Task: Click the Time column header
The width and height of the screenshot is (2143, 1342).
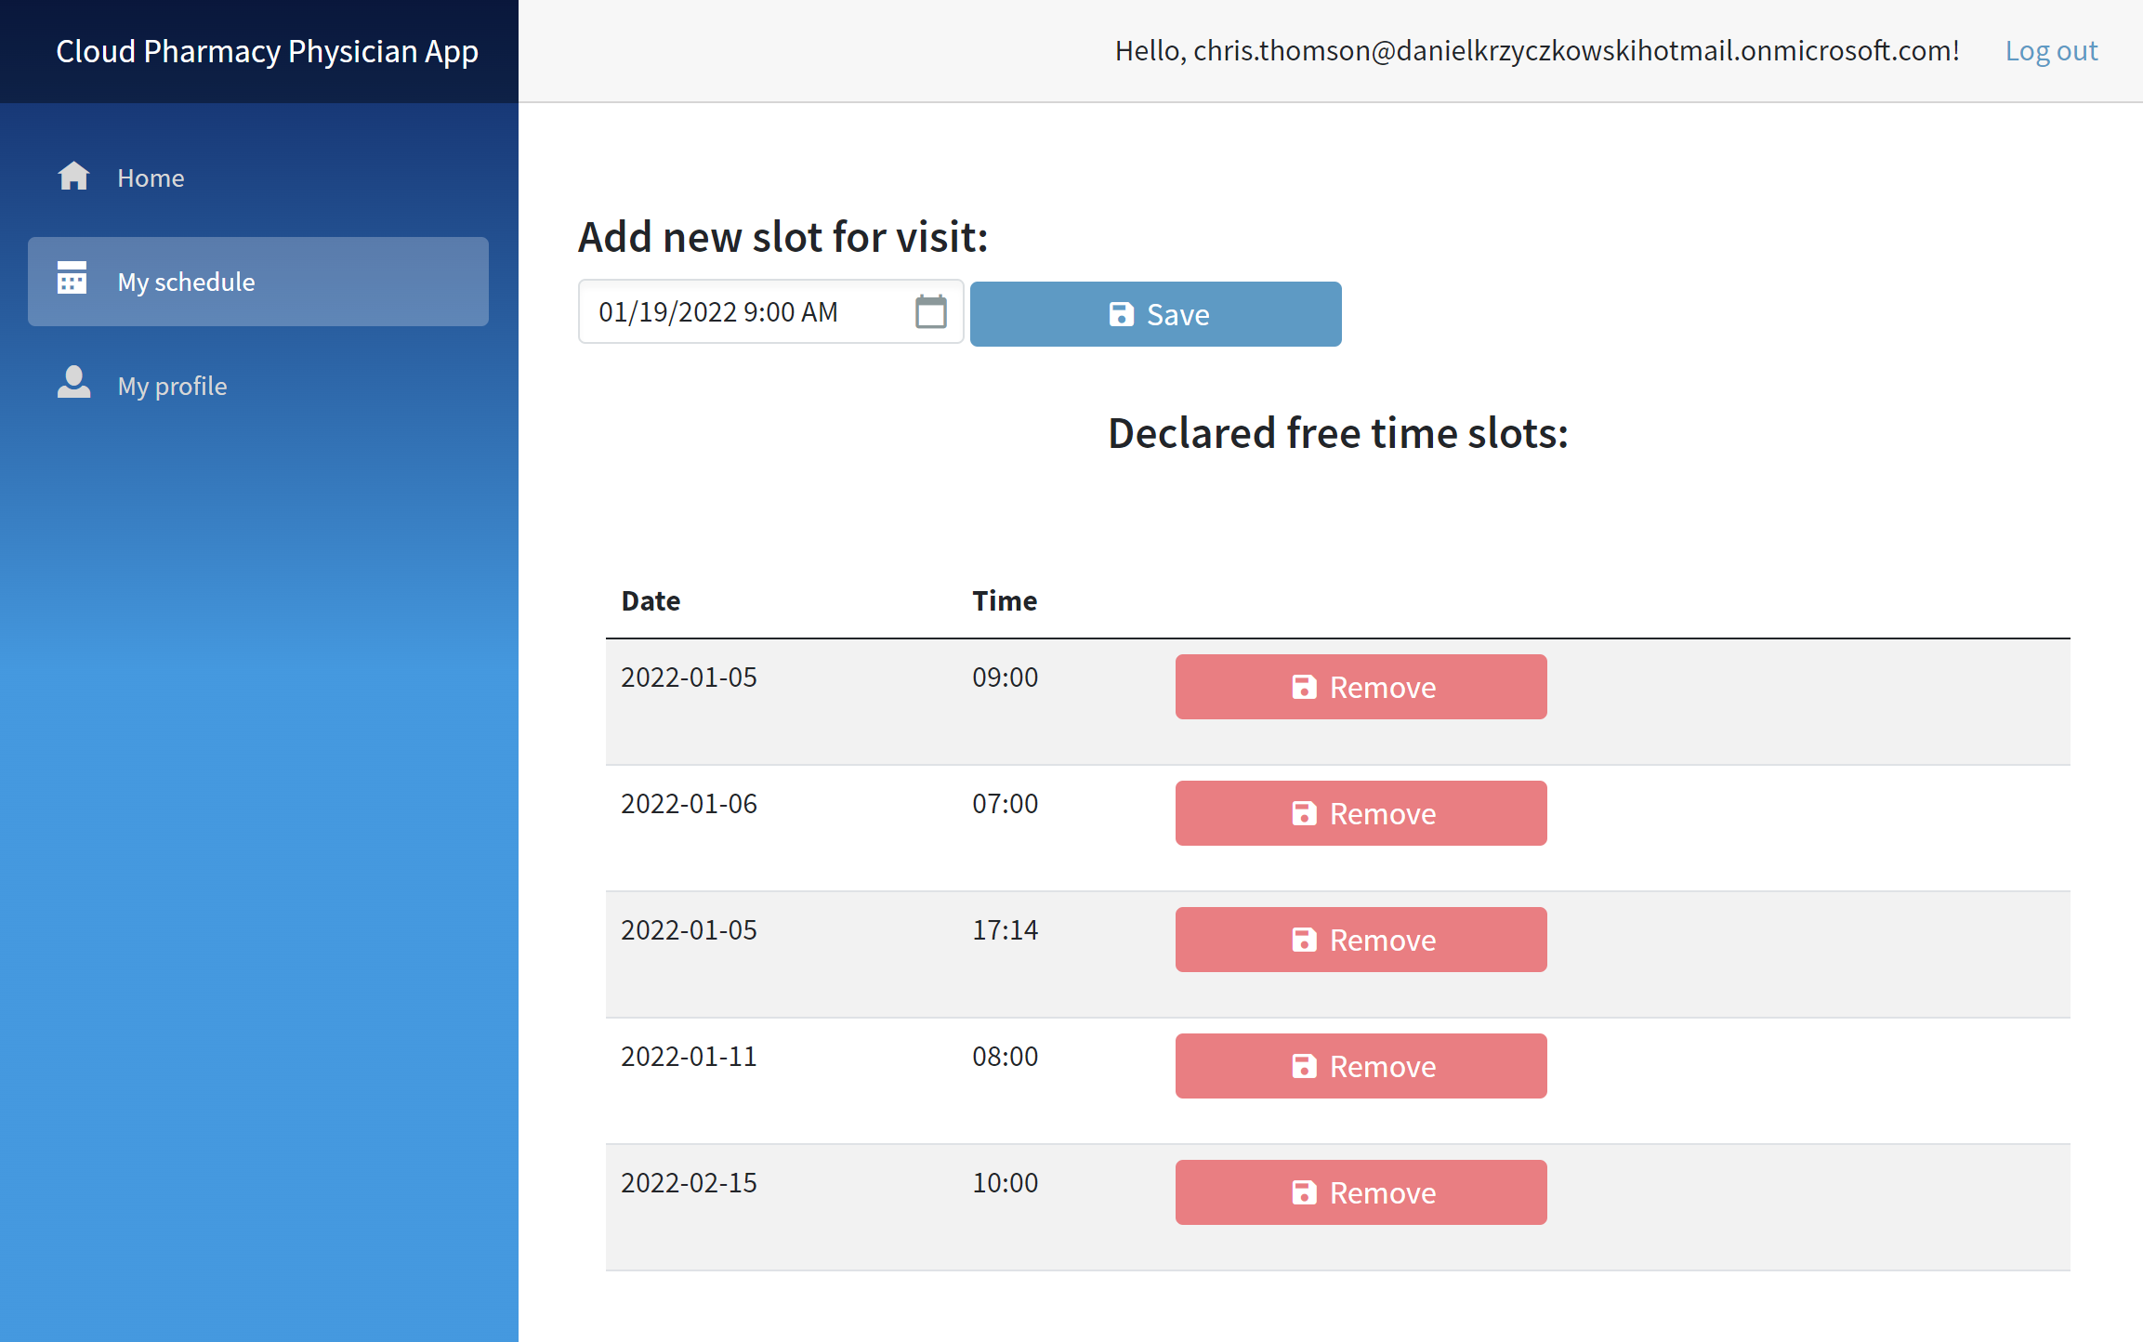Action: coord(1005,600)
